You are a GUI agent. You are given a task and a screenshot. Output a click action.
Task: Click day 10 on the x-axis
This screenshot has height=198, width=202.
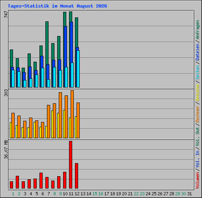[x=65, y=194]
